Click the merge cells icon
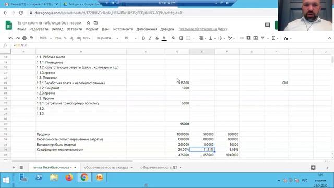The image size is (334, 188). pyautogui.click(x=188, y=38)
